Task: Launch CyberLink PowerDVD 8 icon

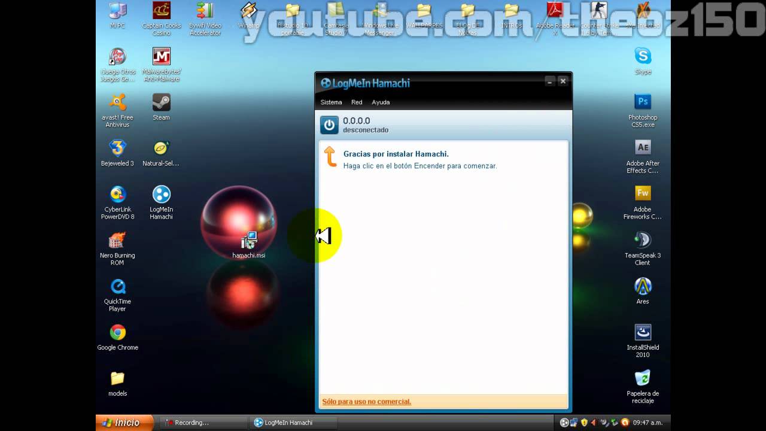Action: click(117, 202)
